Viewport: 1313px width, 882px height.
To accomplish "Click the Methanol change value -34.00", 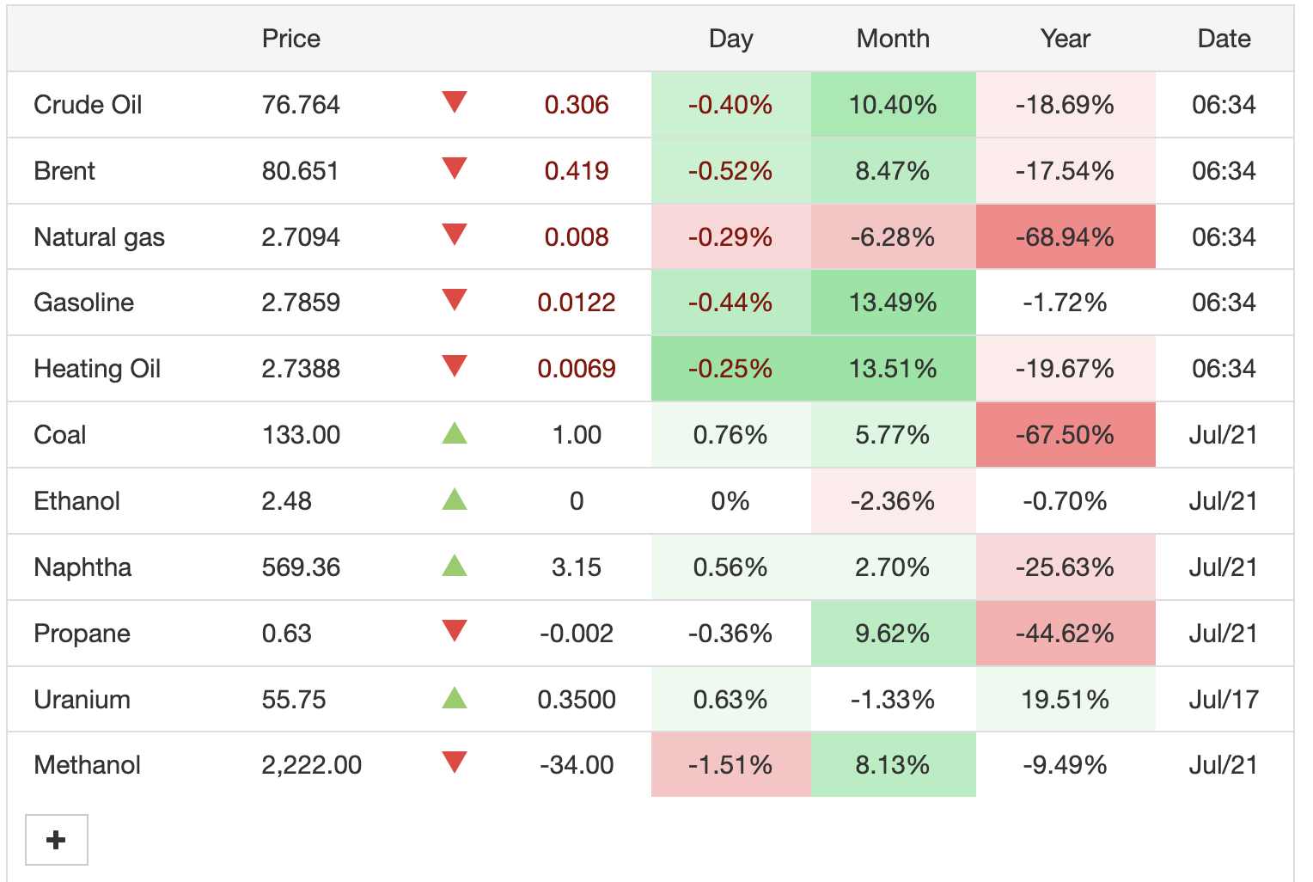I will pyautogui.click(x=577, y=765).
